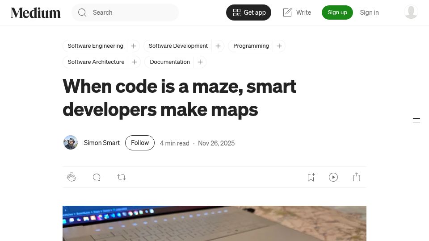Viewport: 429px width, 241px height.
Task: Click the article outline marker on right edge
Action: point(416,120)
